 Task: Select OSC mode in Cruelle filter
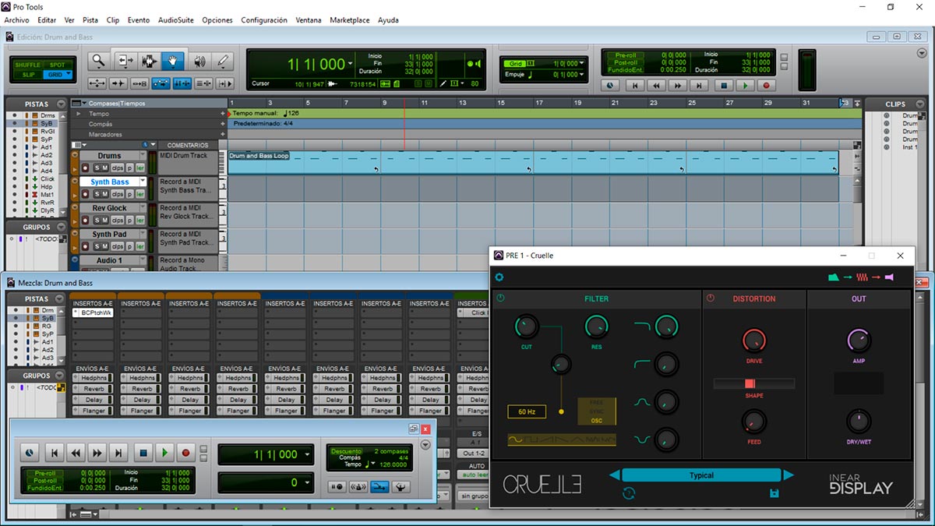(596, 420)
